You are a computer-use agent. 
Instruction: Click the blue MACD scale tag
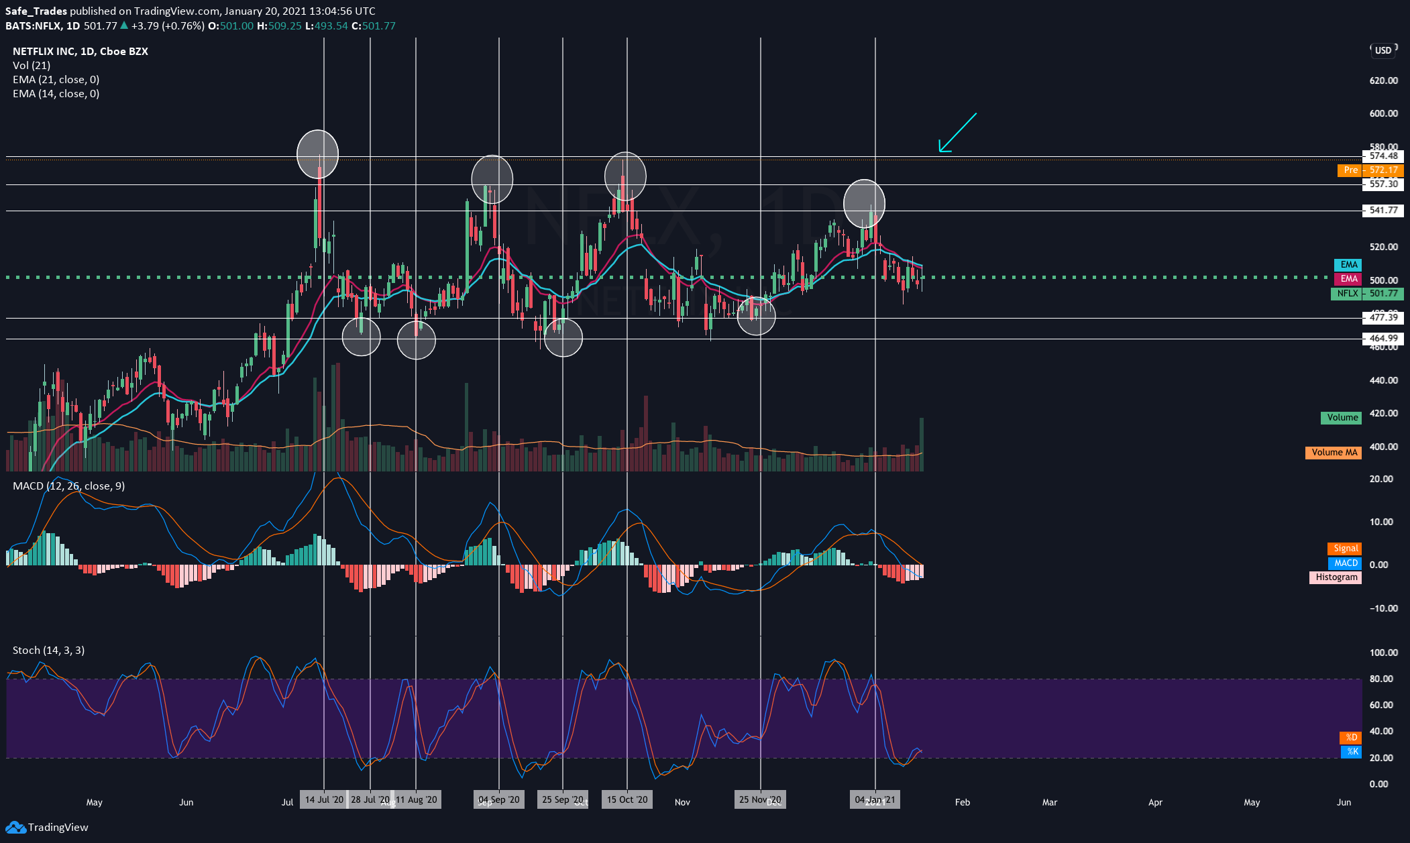pyautogui.click(x=1344, y=563)
